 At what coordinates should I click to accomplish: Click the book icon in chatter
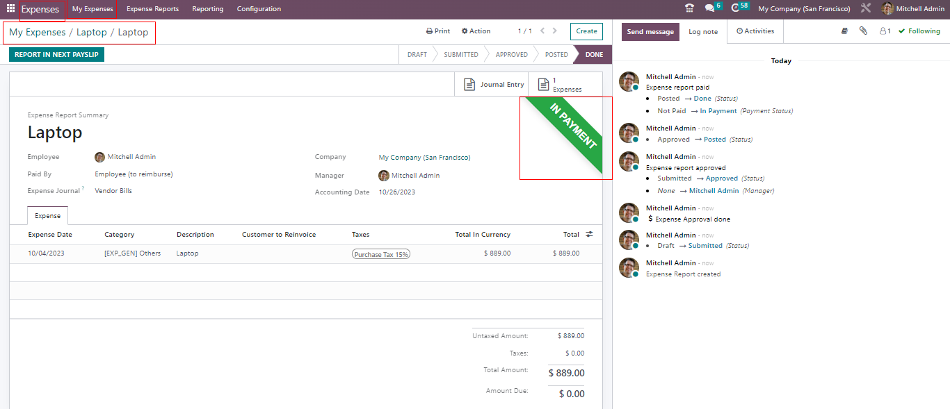tap(844, 31)
